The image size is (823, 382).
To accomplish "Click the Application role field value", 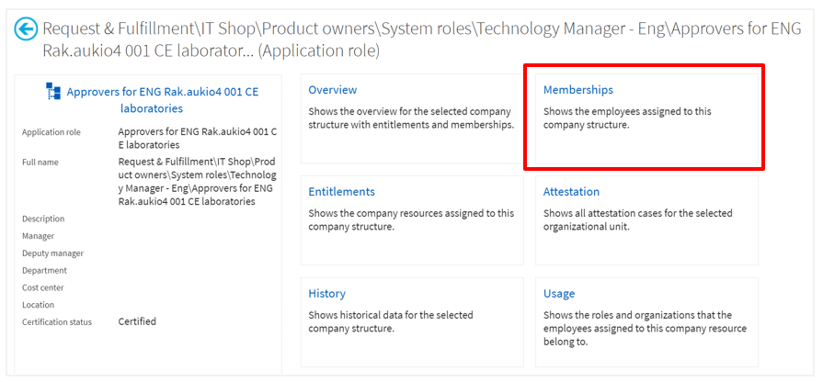I will pos(197,139).
